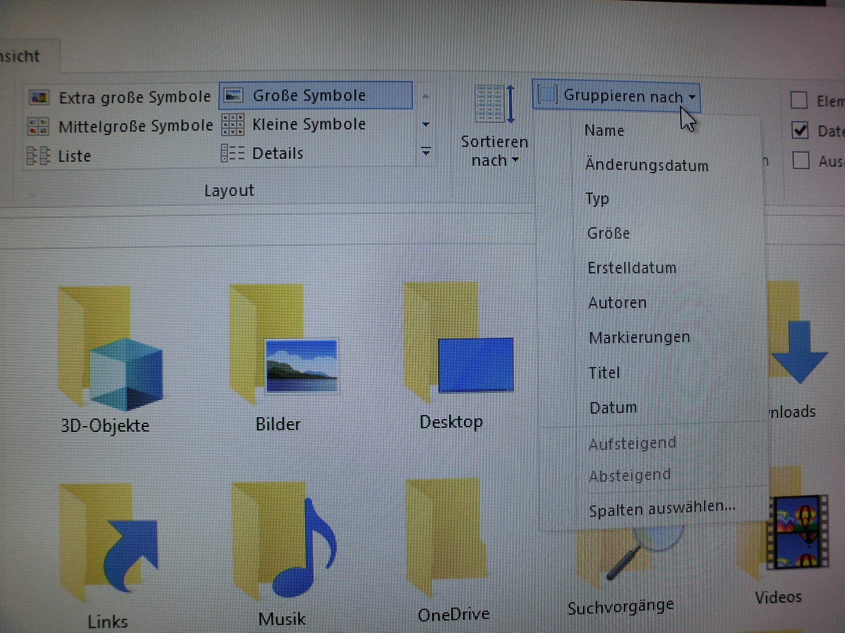Select the Desktop folder icon

pyautogui.click(x=458, y=342)
